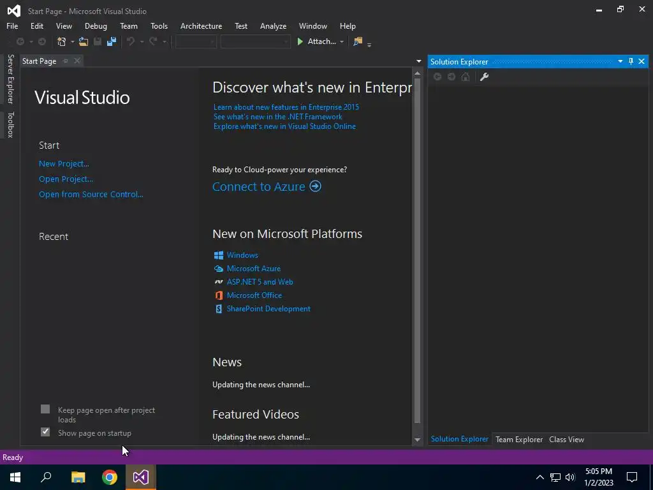Click the green Attach start button
This screenshot has height=490, width=653.
point(316,41)
